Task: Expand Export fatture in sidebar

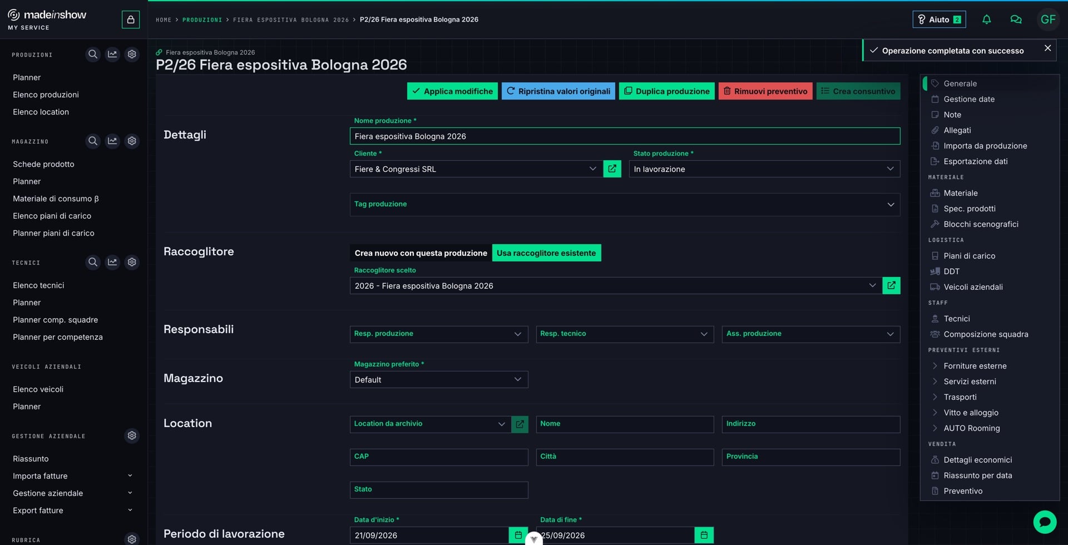Action: [x=72, y=511]
